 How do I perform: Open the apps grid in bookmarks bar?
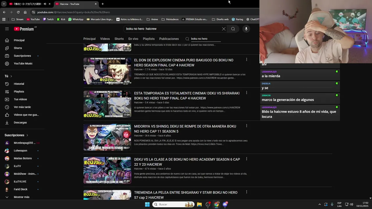point(4,19)
